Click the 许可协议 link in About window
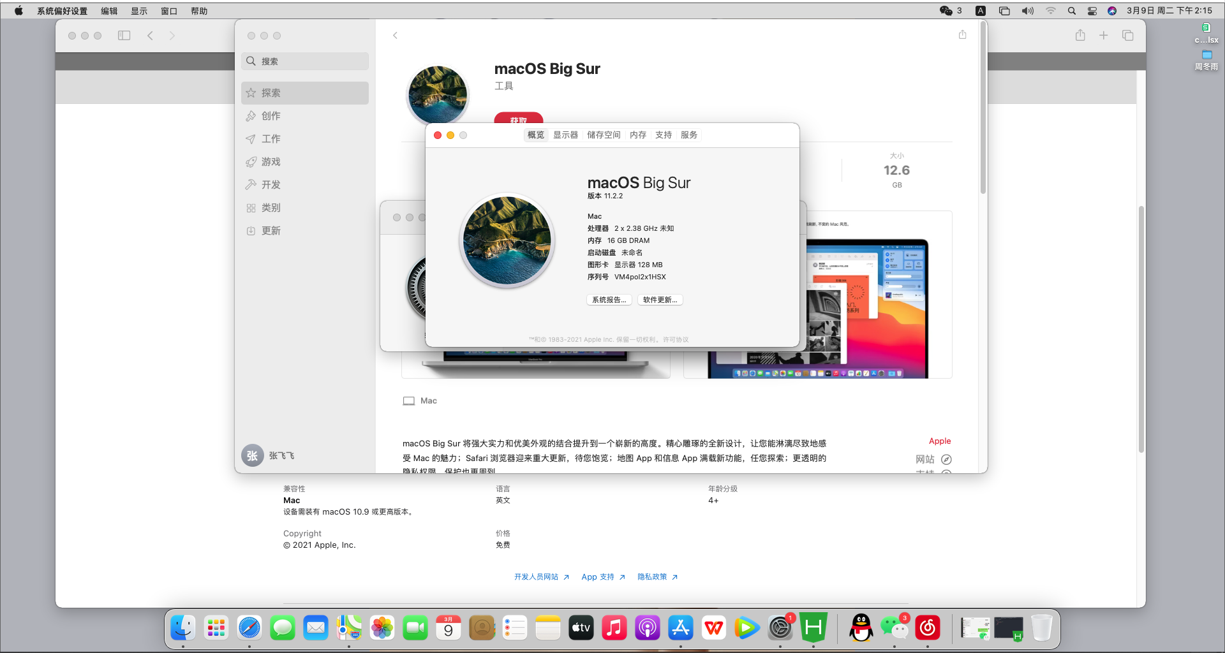 pos(676,339)
